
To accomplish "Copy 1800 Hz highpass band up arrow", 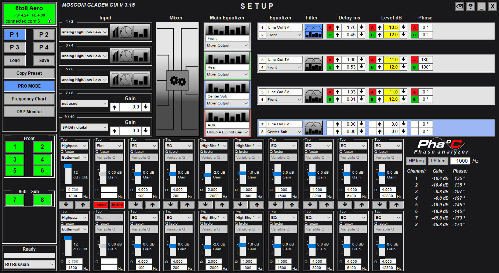I will click(x=82, y=205).
